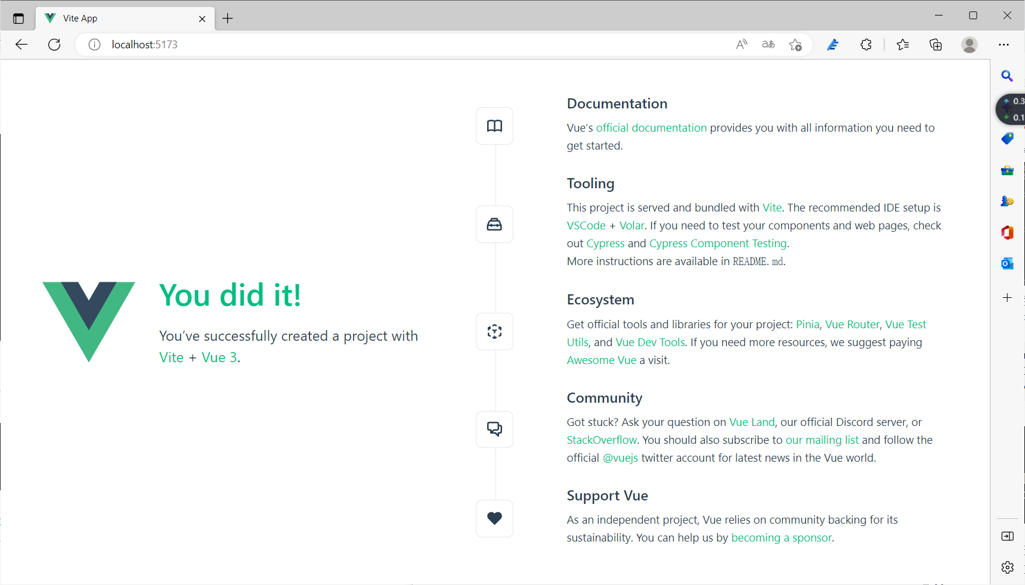Screen dimensions: 1025x585
Task: Follow the VSCode link
Action: click(x=586, y=225)
